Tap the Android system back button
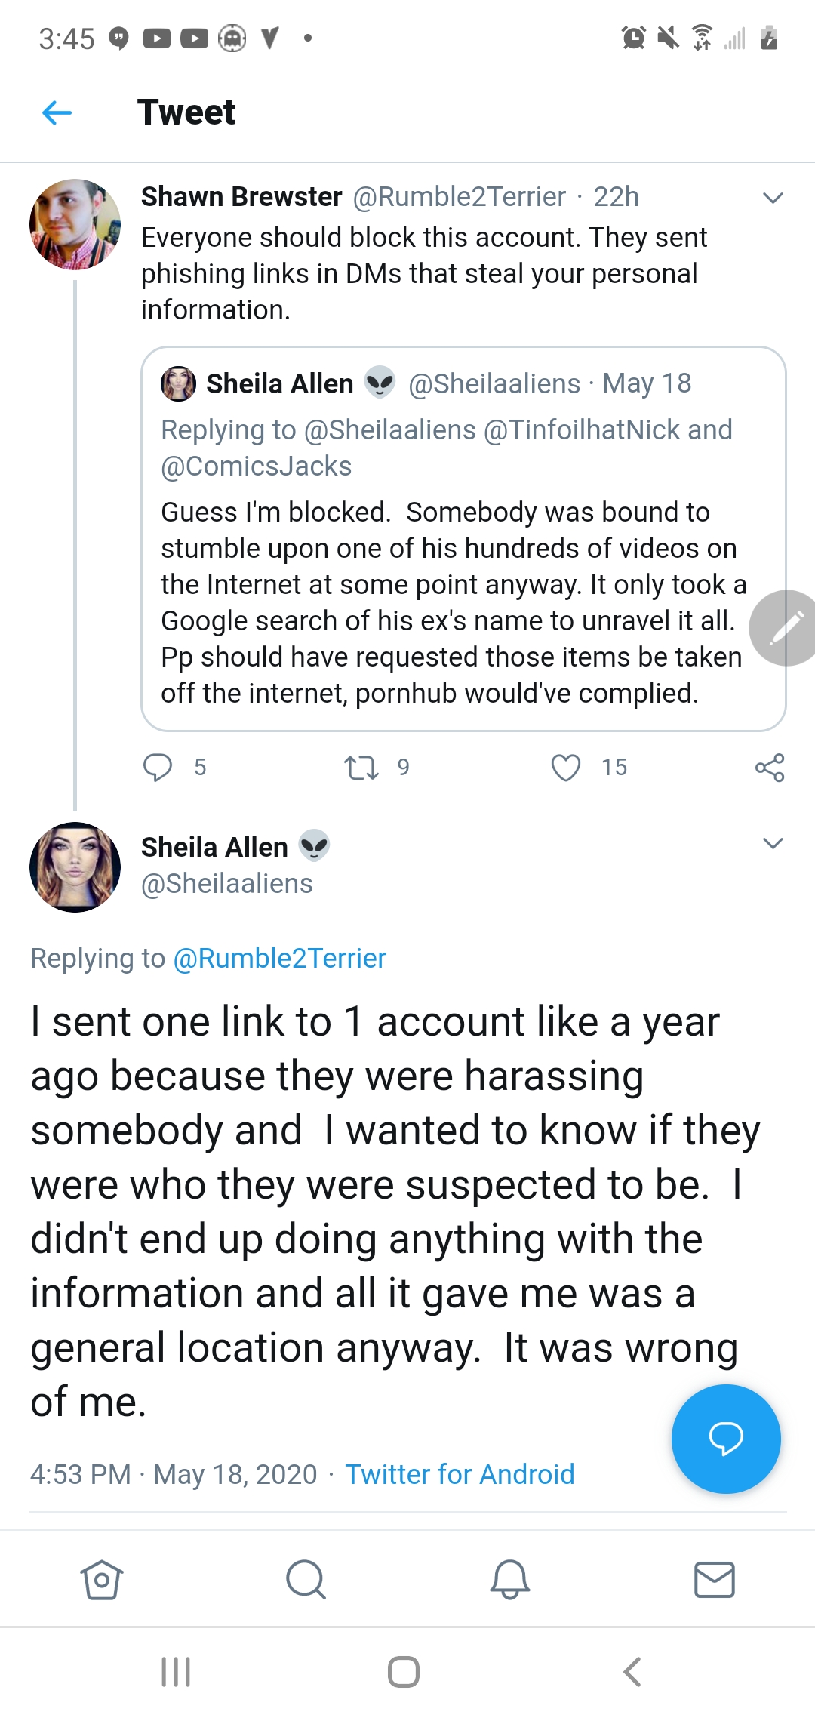Viewport: 815px width, 1721px height. [632, 1672]
